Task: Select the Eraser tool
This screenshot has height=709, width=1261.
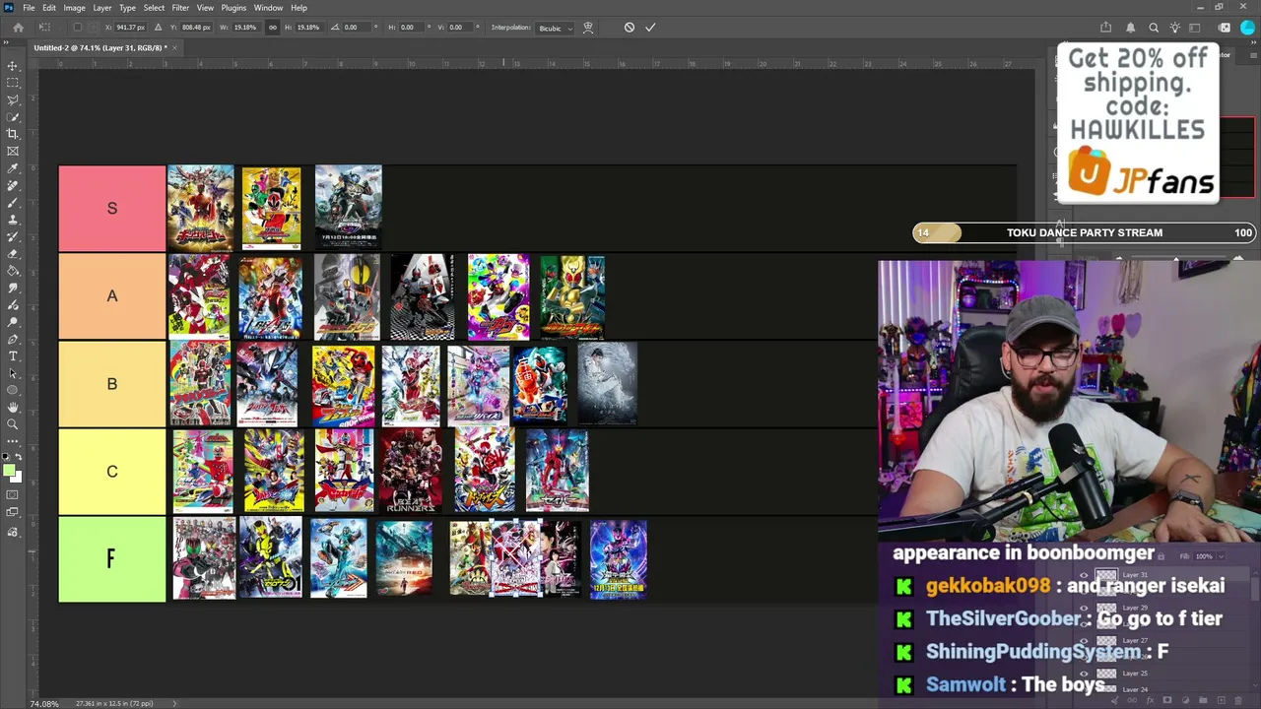Action: (x=13, y=253)
